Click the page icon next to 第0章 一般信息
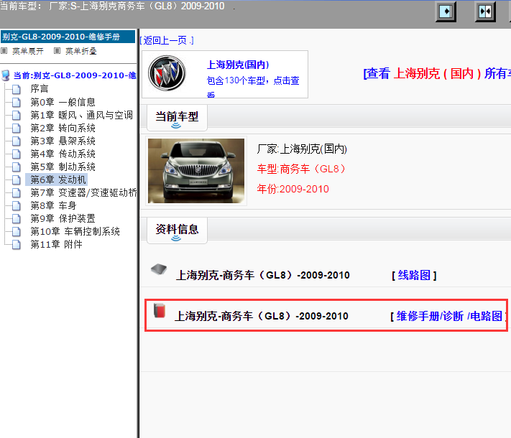The image size is (511, 438). (x=17, y=102)
